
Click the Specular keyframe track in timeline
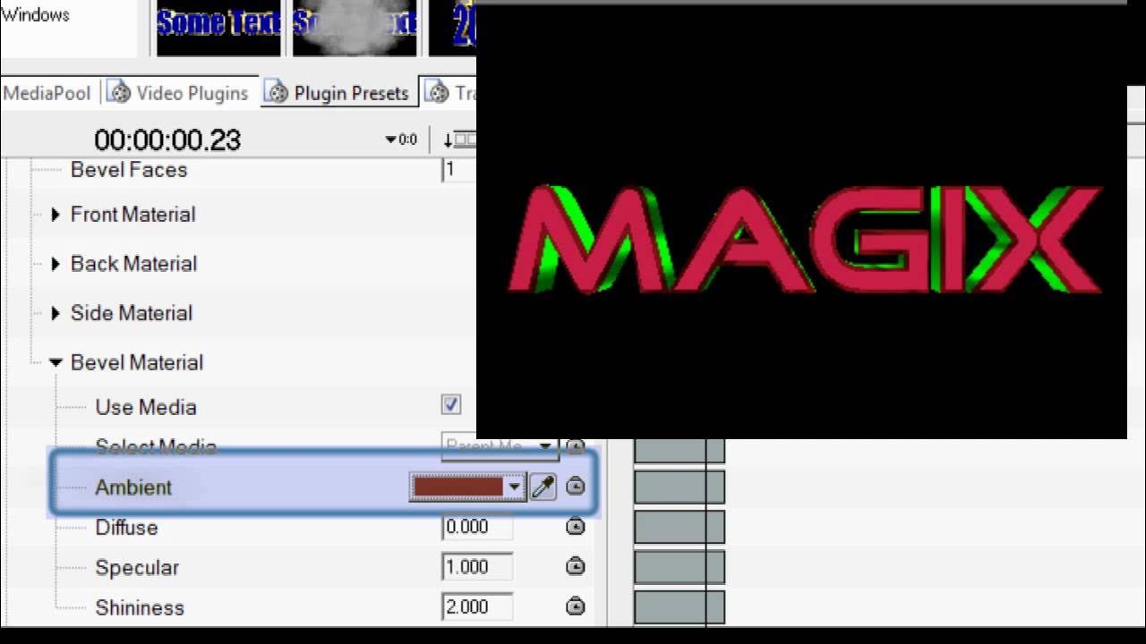point(679,567)
